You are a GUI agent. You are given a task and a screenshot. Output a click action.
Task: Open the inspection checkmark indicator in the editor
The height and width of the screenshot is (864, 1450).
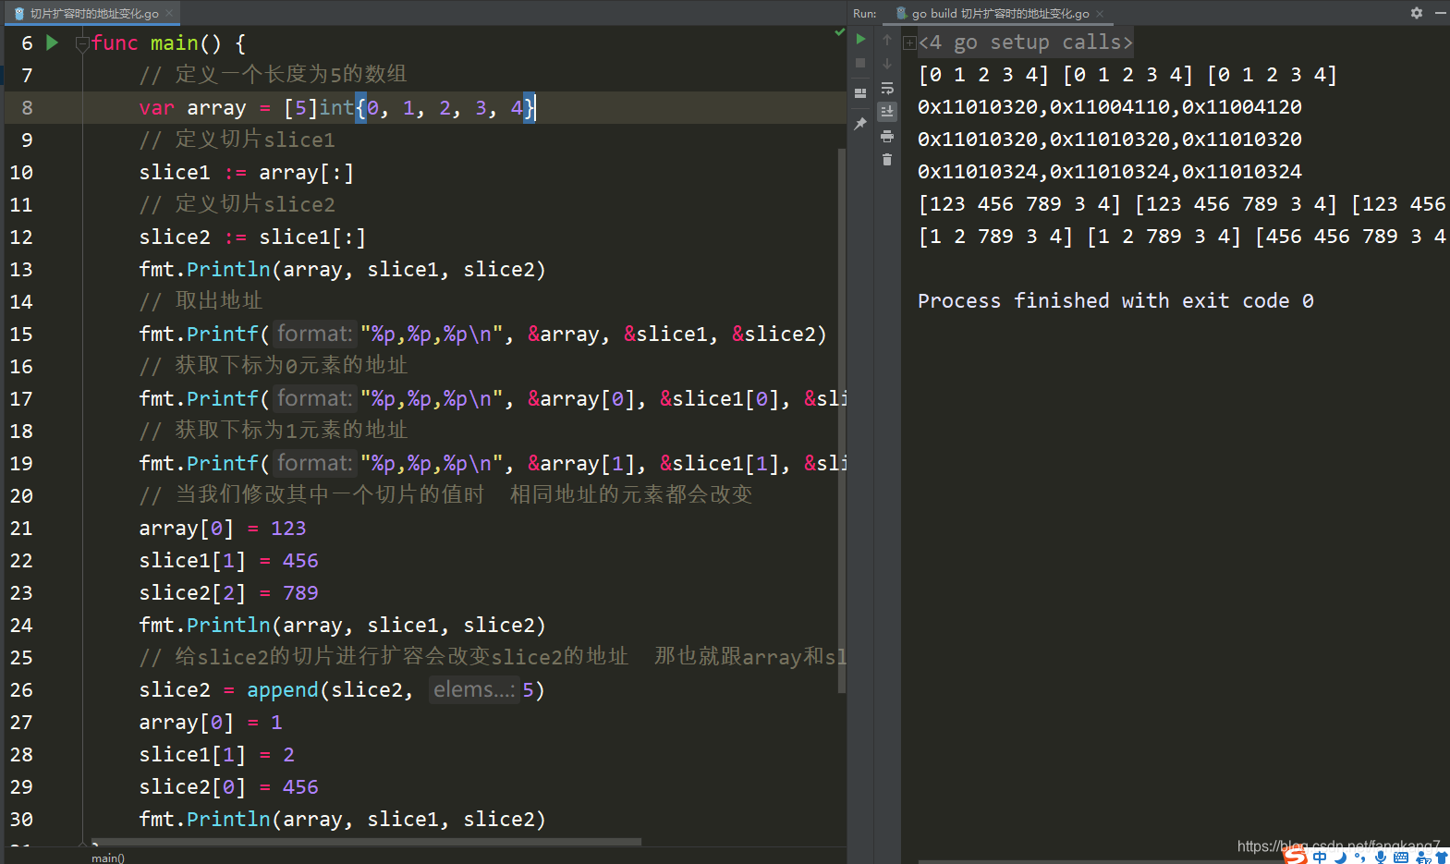click(839, 32)
